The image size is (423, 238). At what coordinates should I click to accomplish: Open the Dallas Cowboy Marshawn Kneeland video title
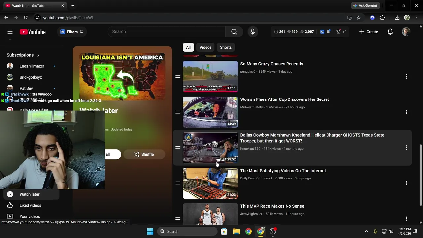[312, 138]
